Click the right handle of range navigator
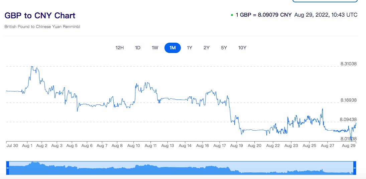The height and width of the screenshot is (179, 366). click(355, 168)
